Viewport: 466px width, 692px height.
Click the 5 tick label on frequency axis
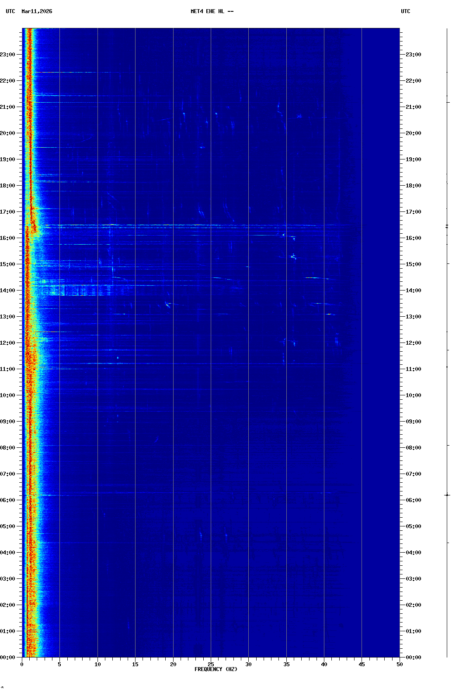click(59, 664)
